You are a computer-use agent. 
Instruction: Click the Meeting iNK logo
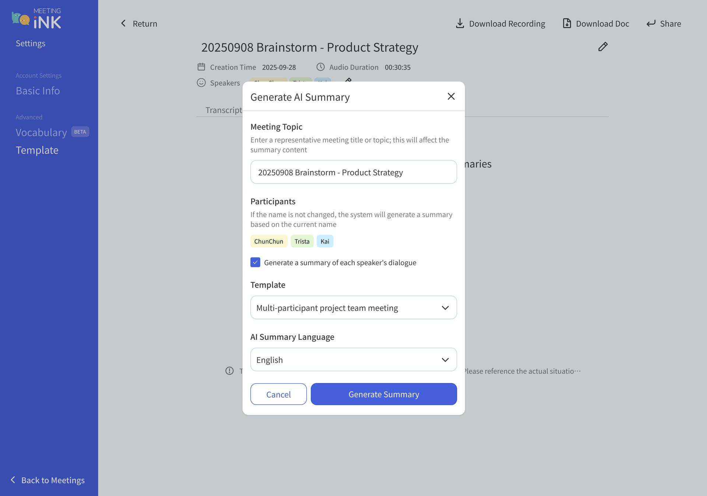point(36,18)
